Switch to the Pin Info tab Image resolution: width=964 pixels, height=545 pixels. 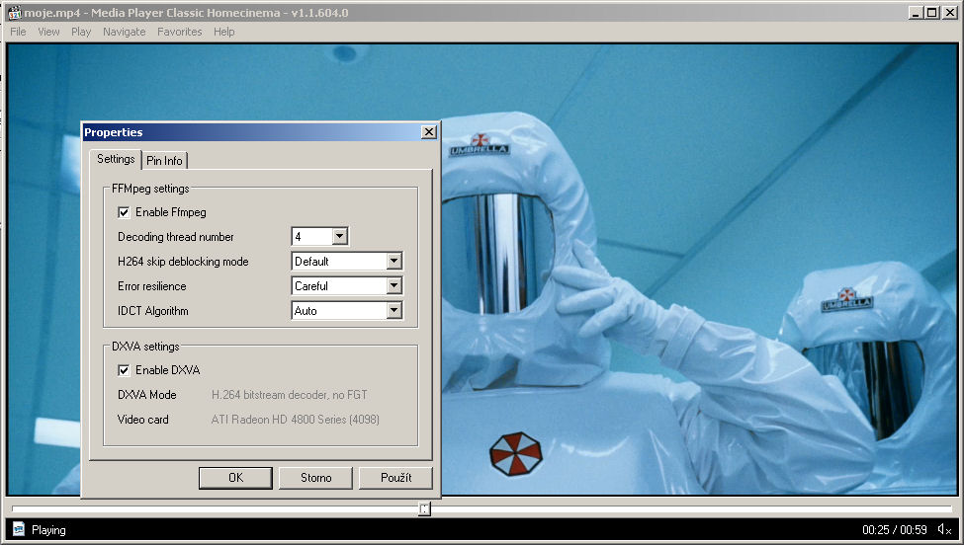(164, 160)
